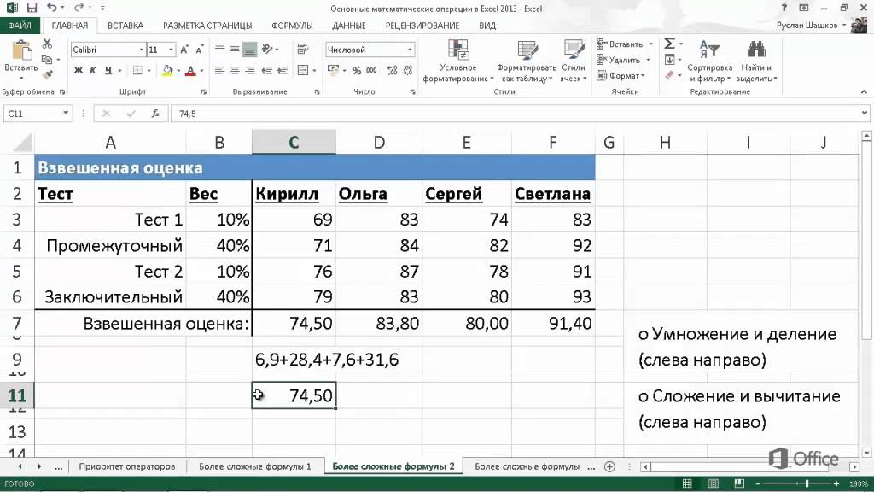This screenshot has height=492, width=874.
Task: Open Найти и выделить binoculars menu
Action: [x=756, y=61]
